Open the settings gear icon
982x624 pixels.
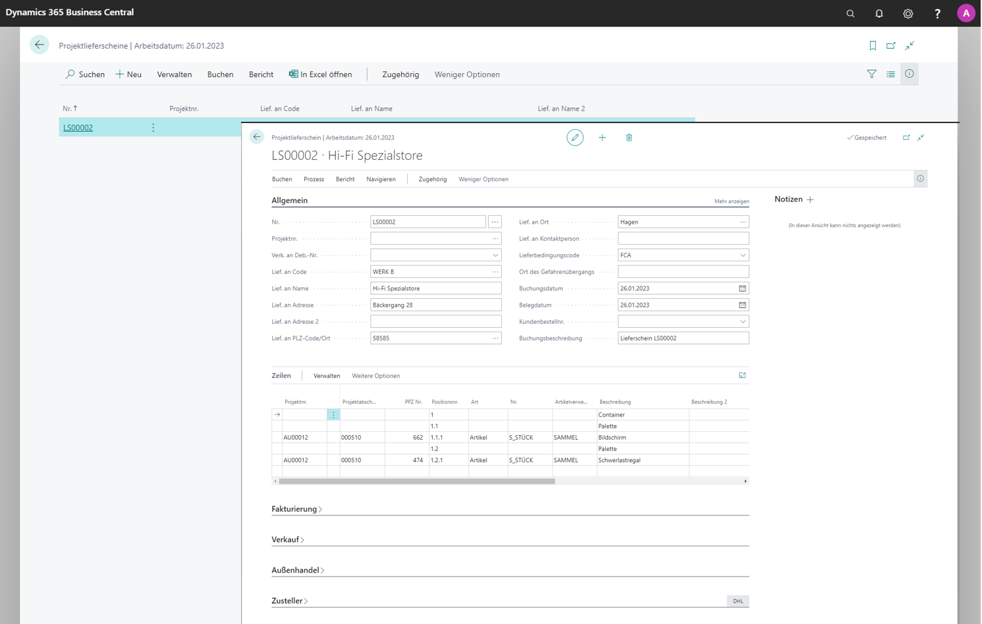(908, 13)
